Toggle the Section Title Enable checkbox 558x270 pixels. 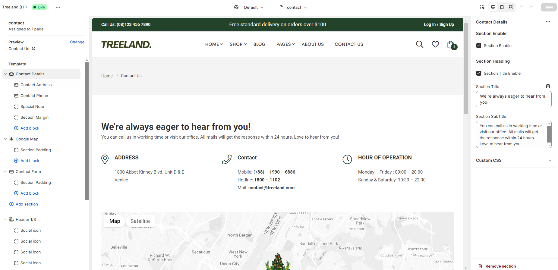(x=479, y=73)
